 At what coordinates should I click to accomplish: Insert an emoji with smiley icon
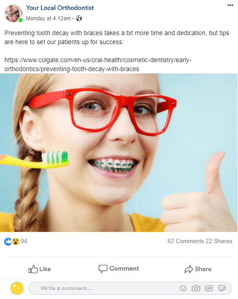[x=183, y=288]
